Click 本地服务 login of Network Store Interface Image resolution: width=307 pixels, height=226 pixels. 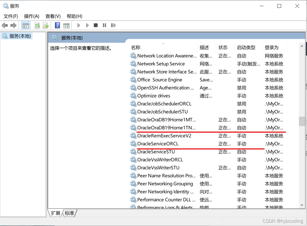click(274, 72)
